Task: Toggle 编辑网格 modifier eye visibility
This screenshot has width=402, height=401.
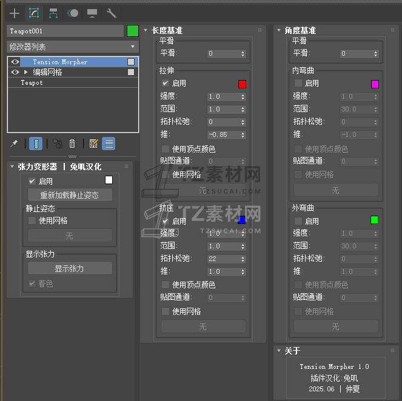Action: (x=15, y=72)
